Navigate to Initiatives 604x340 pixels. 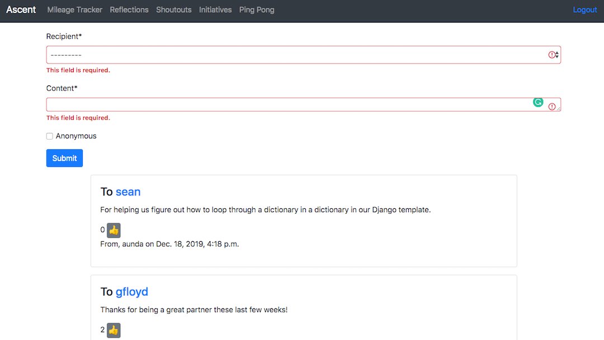tap(215, 10)
